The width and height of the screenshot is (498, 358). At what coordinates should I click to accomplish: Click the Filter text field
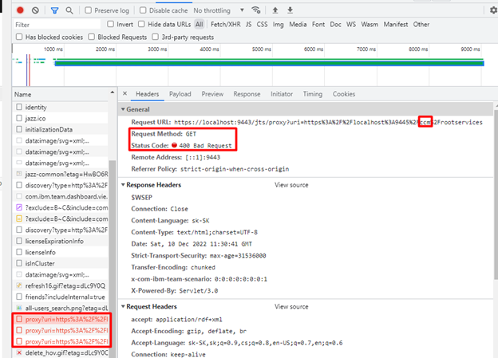pyautogui.click(x=57, y=25)
